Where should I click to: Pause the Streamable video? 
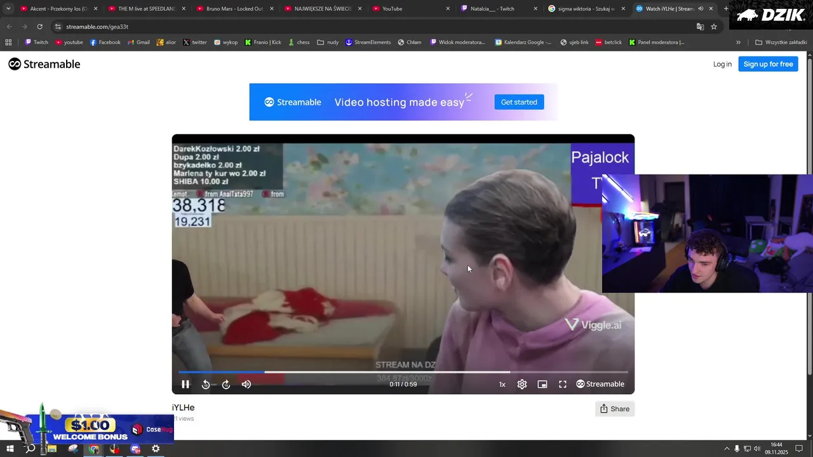[x=185, y=384]
